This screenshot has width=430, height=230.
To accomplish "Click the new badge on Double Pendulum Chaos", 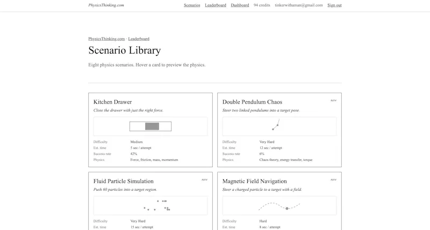I will (333, 100).
